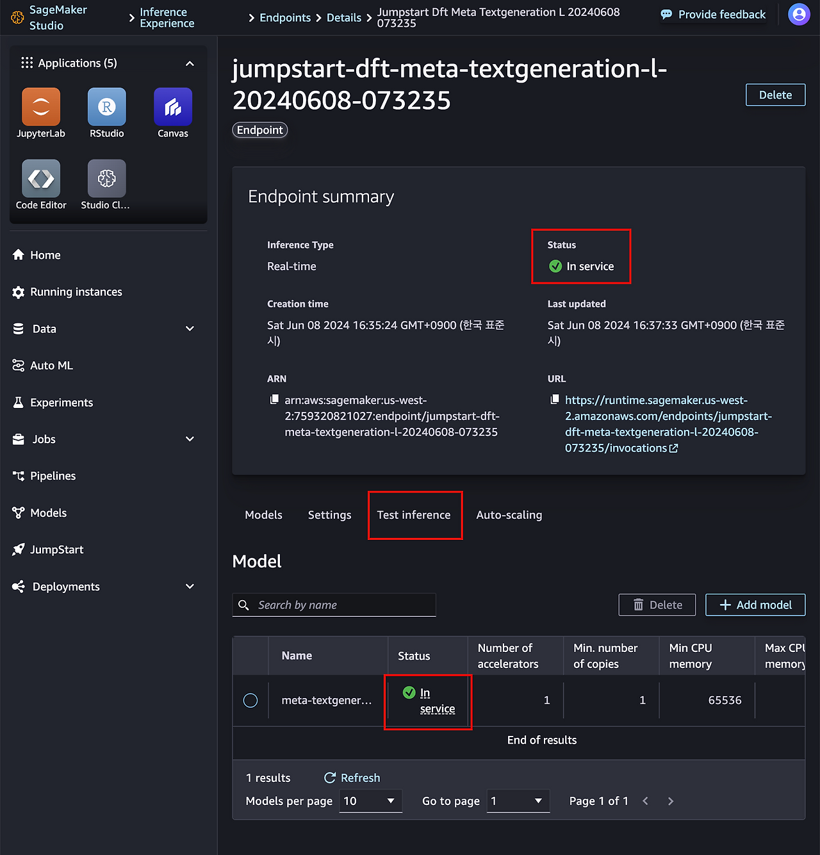Screen dimensions: 820x855
Task: Click the Delete endpoint button at top
Action: pos(775,95)
